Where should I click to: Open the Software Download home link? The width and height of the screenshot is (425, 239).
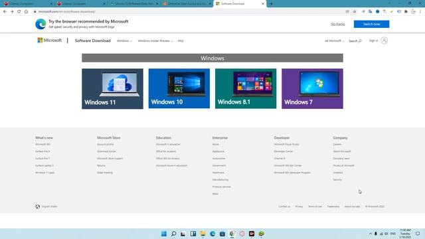93,40
